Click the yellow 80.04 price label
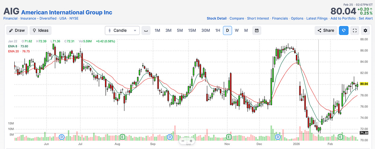Viewport: 375px width, 149px height. [363, 84]
